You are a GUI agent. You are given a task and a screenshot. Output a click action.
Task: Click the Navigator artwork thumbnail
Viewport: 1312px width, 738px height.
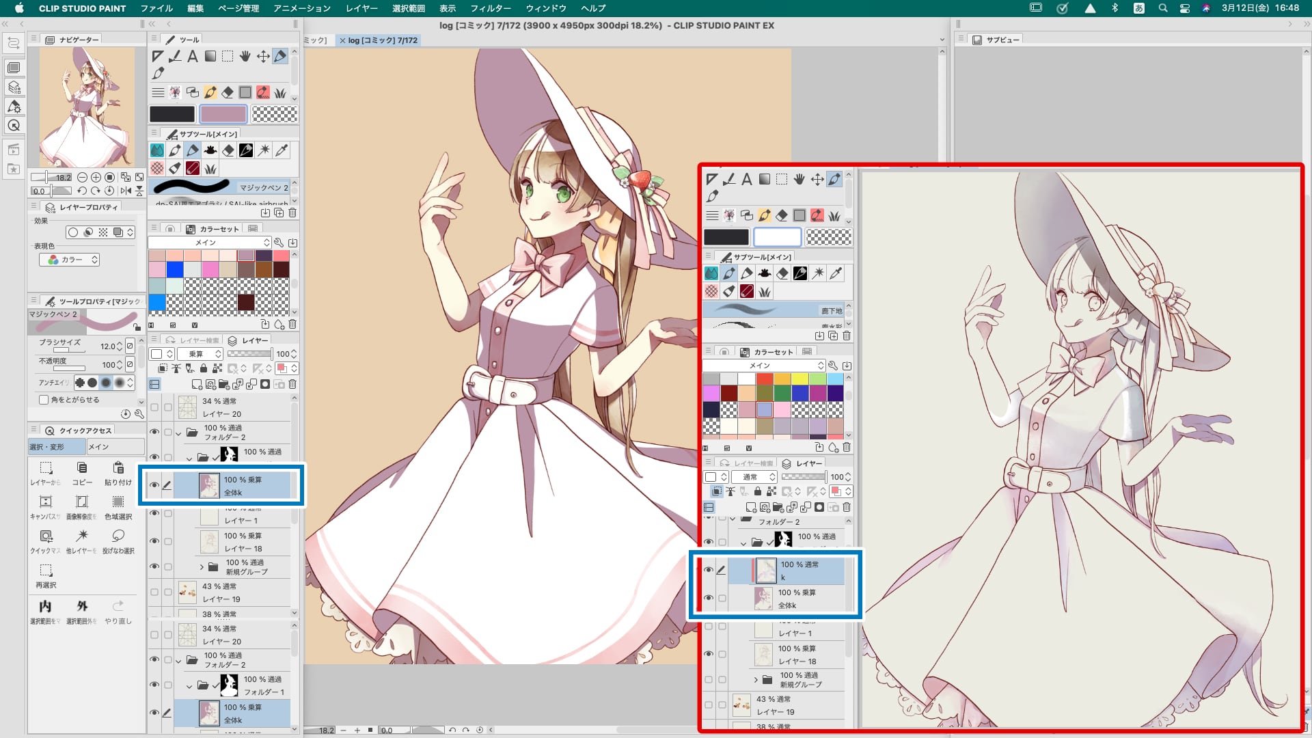click(x=87, y=107)
